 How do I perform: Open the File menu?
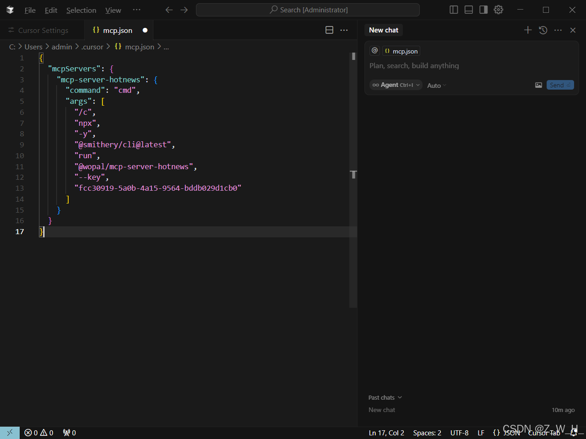[30, 10]
